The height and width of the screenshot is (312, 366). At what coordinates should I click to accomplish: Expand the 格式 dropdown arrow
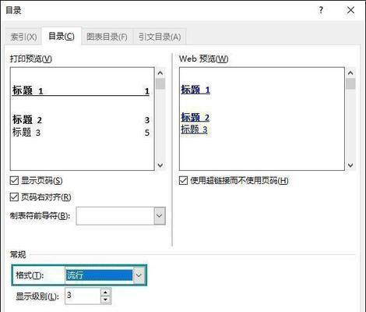click(x=139, y=275)
